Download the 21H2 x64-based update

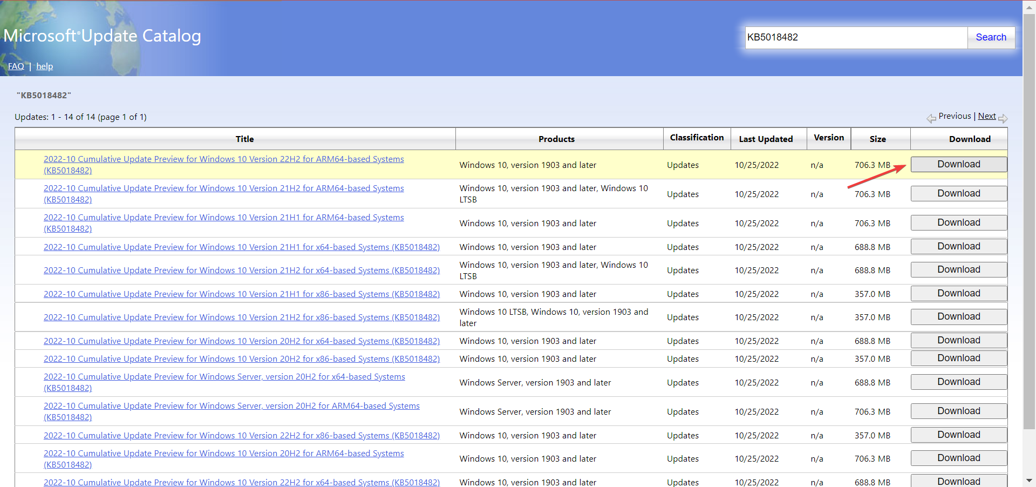pyautogui.click(x=958, y=270)
